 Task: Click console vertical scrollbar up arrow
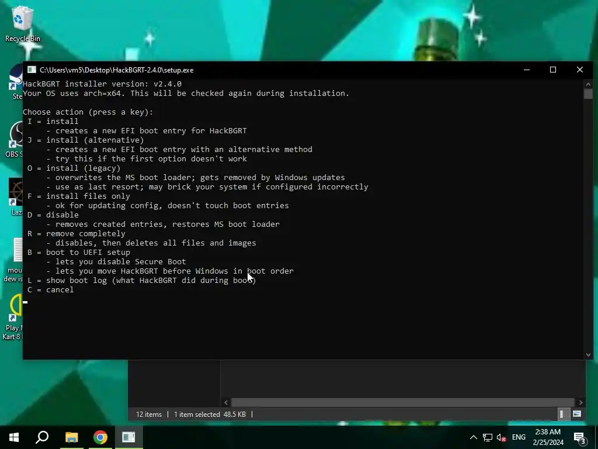click(x=588, y=84)
